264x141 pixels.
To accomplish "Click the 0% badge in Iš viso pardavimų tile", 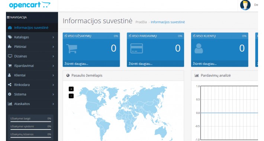I will pyautogui.click(x=180, y=36).
